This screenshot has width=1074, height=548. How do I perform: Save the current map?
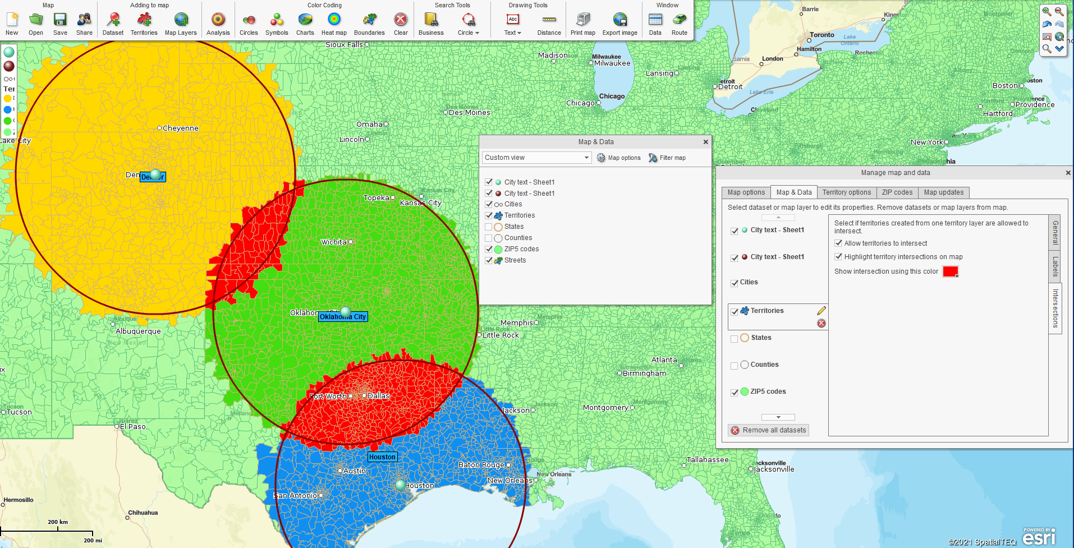click(x=60, y=24)
